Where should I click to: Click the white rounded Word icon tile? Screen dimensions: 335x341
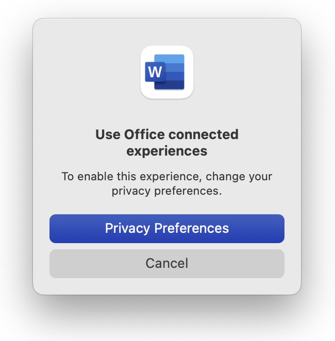point(167,72)
